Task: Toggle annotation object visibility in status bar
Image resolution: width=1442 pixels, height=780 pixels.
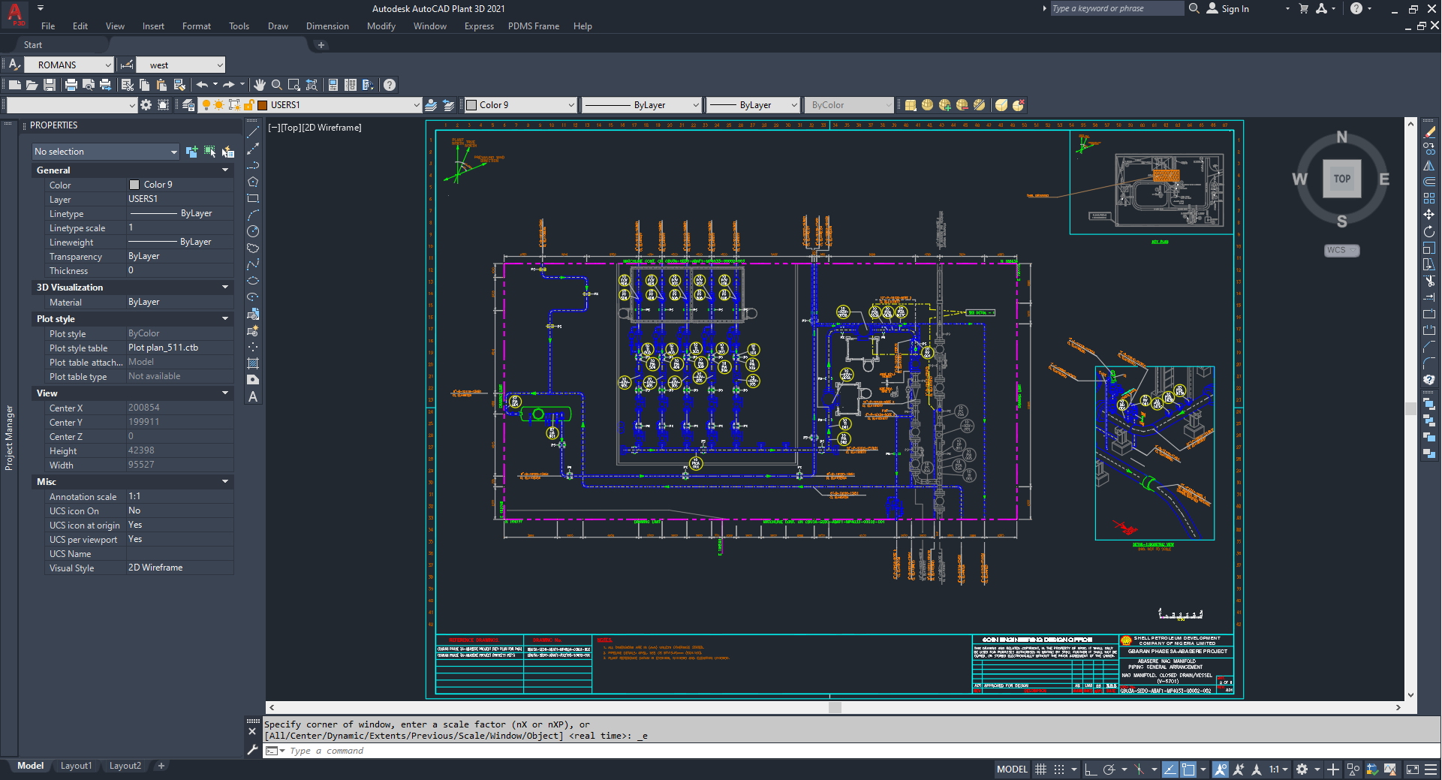Action: [1221, 769]
